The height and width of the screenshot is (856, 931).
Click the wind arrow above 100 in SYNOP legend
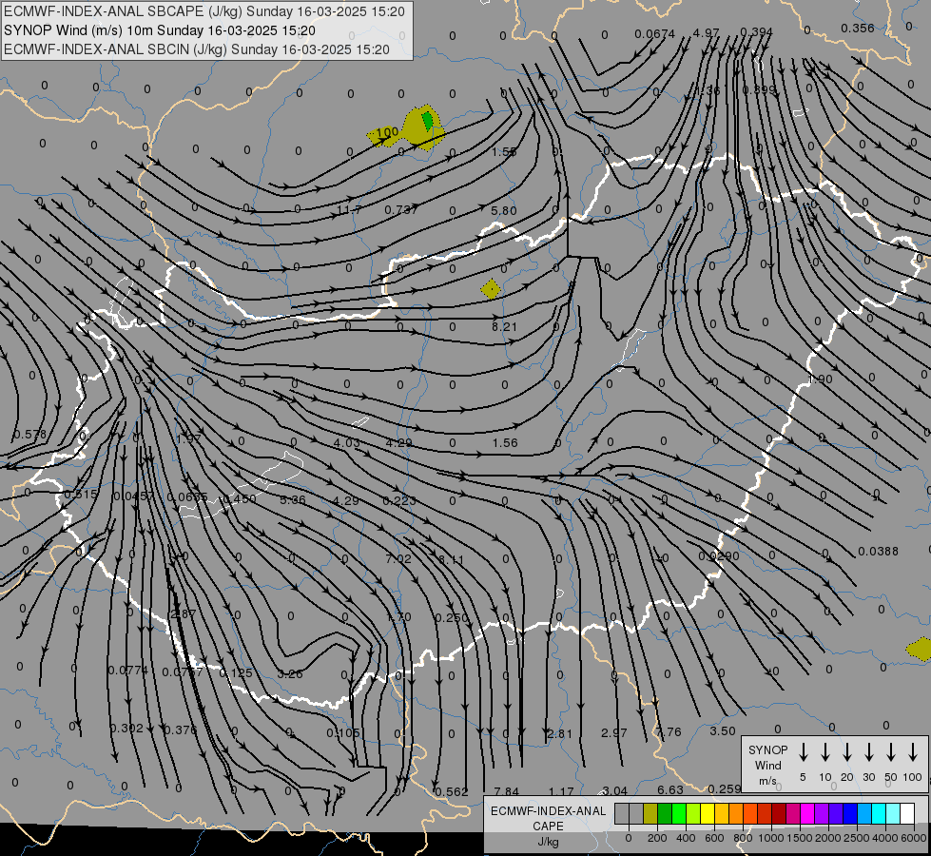tap(913, 752)
